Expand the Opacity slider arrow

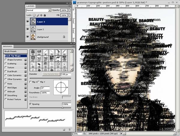(x=69, y=10)
